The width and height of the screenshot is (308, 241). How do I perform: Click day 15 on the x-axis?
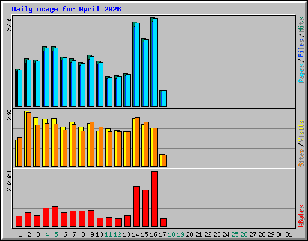click(x=144, y=234)
